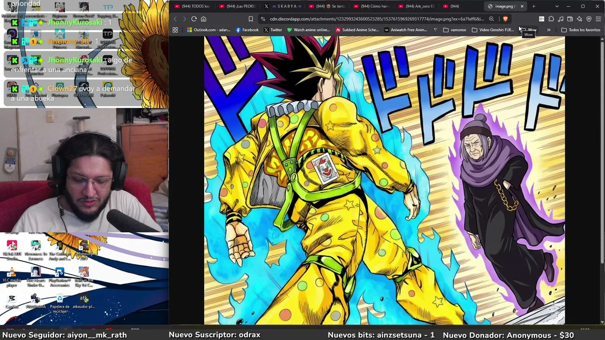Screen dimensions: 605x340
Task: Open the Todos los favoritos folder
Action: 580,30
